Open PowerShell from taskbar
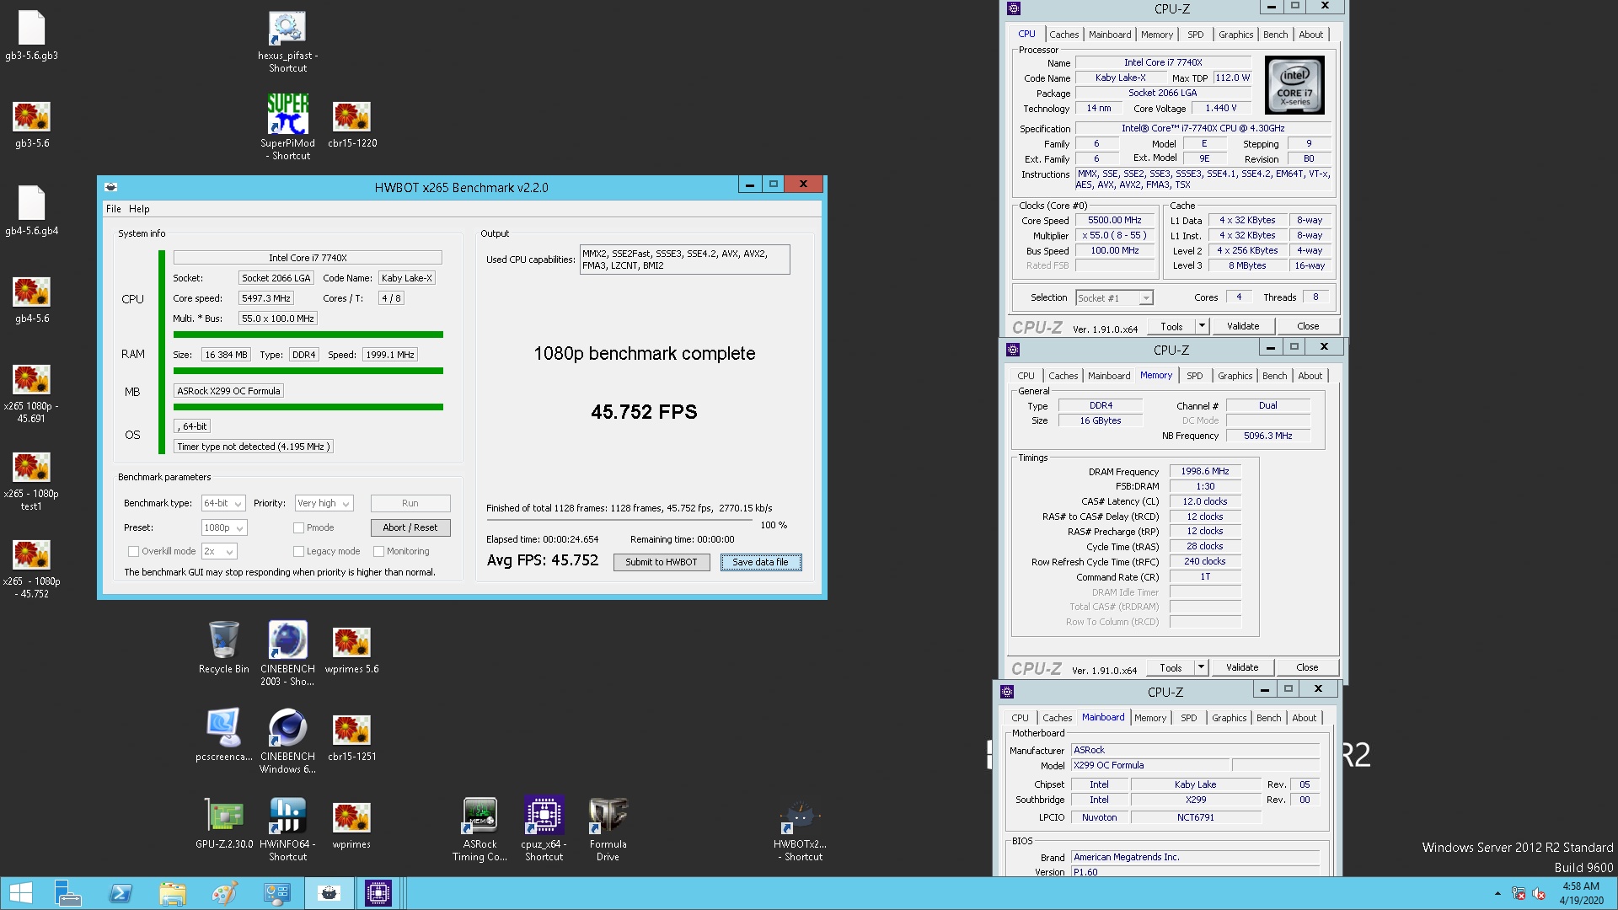The height and width of the screenshot is (910, 1618). pyautogui.click(x=120, y=893)
